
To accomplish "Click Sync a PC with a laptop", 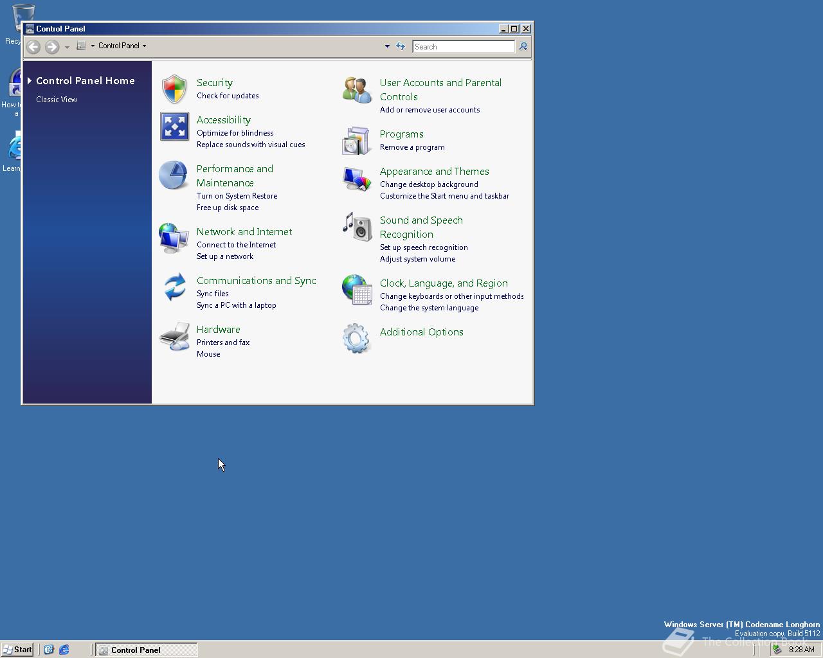I will click(x=237, y=305).
